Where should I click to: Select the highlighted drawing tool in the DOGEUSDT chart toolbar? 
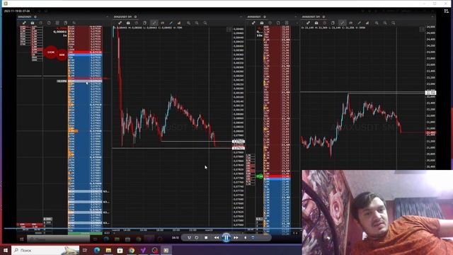[x=154, y=23]
